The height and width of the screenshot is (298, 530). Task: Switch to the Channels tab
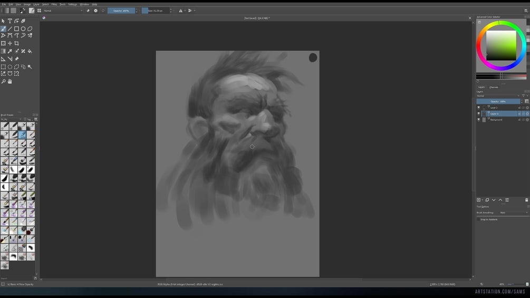click(494, 87)
